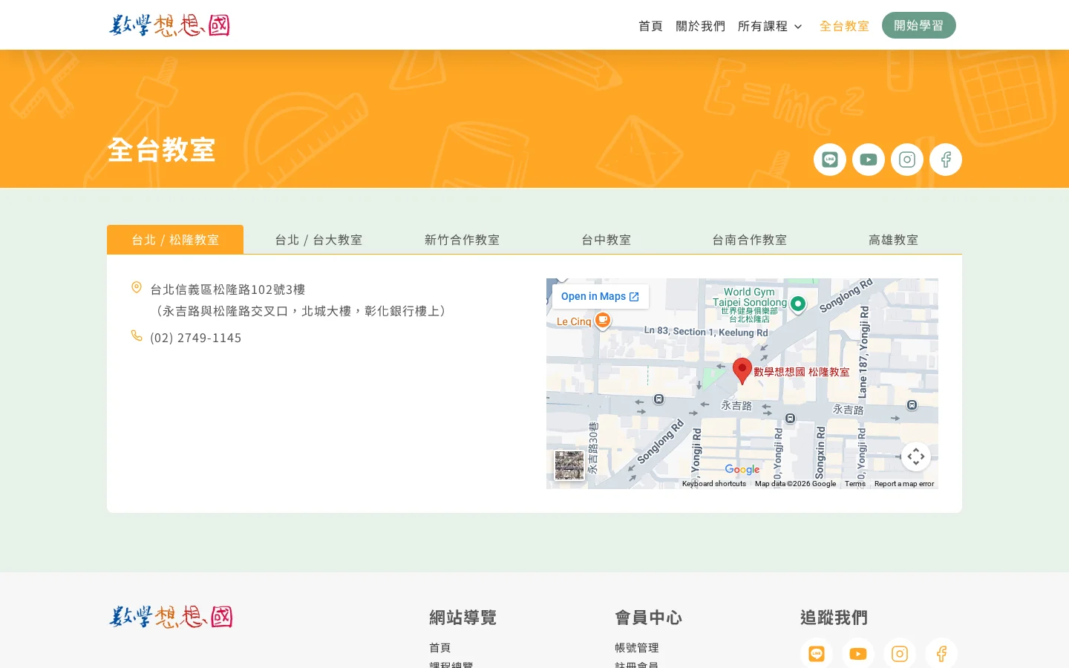The width and height of the screenshot is (1069, 668).
Task: Enter fullscreen mode on the map
Action: [915, 456]
